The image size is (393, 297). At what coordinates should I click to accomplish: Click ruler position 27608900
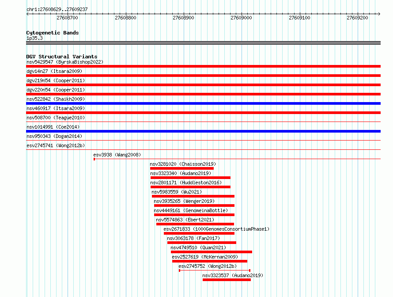183,18
